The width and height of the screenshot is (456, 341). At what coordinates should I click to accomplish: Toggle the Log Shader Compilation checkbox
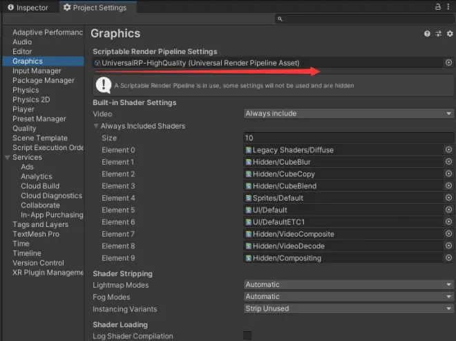point(247,335)
